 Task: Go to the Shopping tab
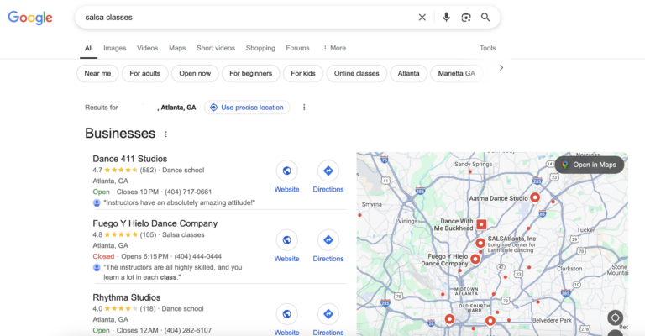(x=260, y=48)
